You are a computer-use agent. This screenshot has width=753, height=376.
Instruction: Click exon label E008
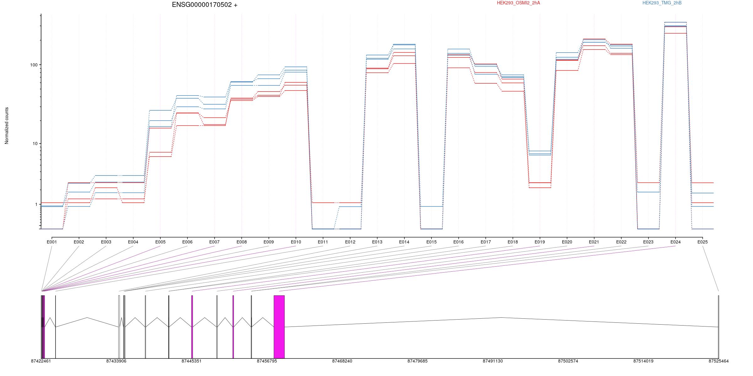coord(242,242)
